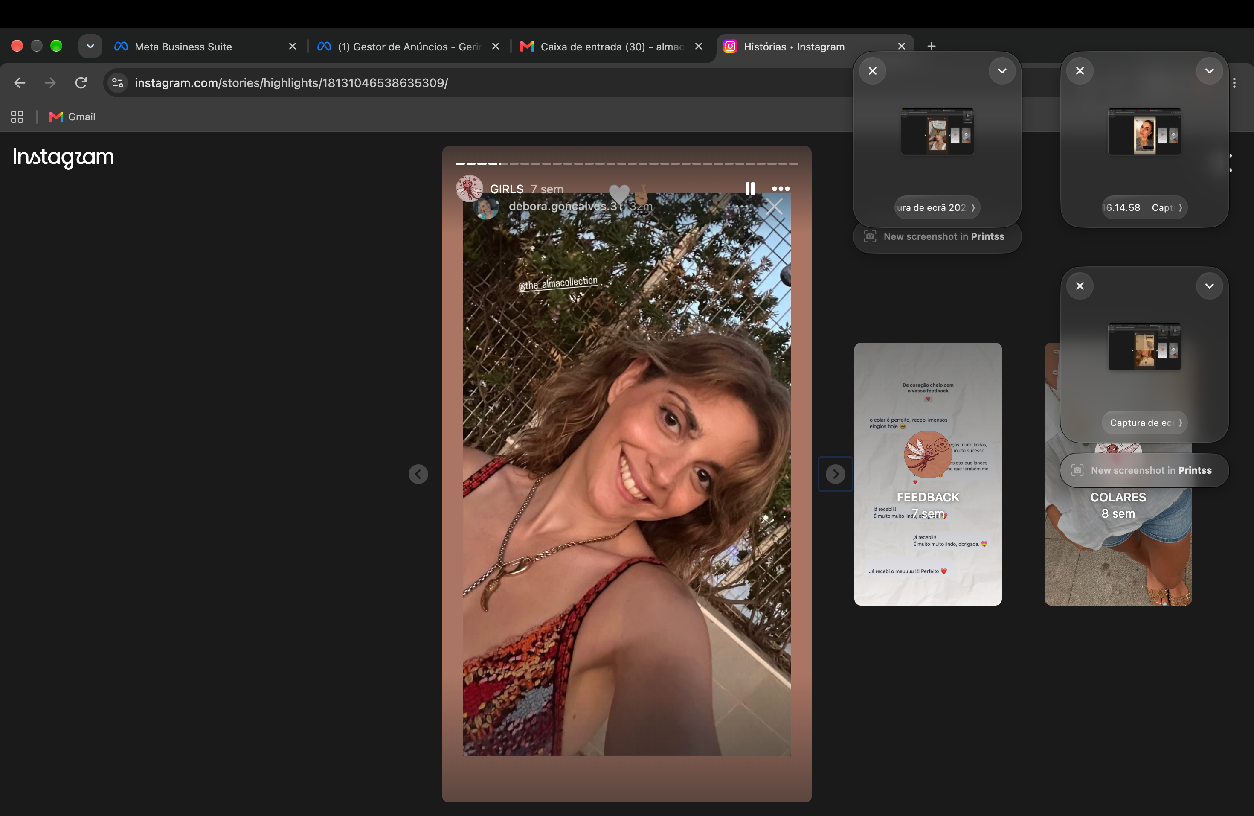1254x816 pixels.
Task: Open the 'ura de ecrã 202' filename pill
Action: [937, 208]
